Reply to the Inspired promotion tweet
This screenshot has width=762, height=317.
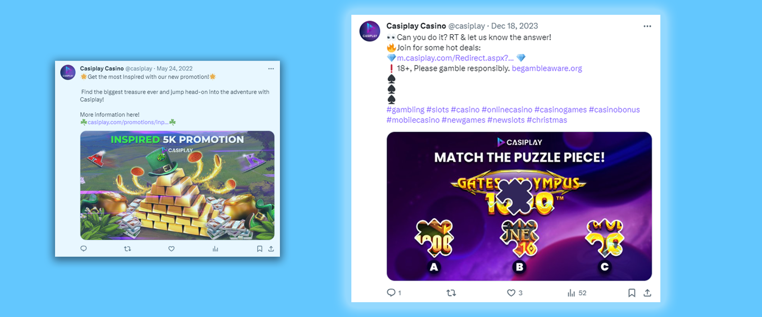[84, 248]
